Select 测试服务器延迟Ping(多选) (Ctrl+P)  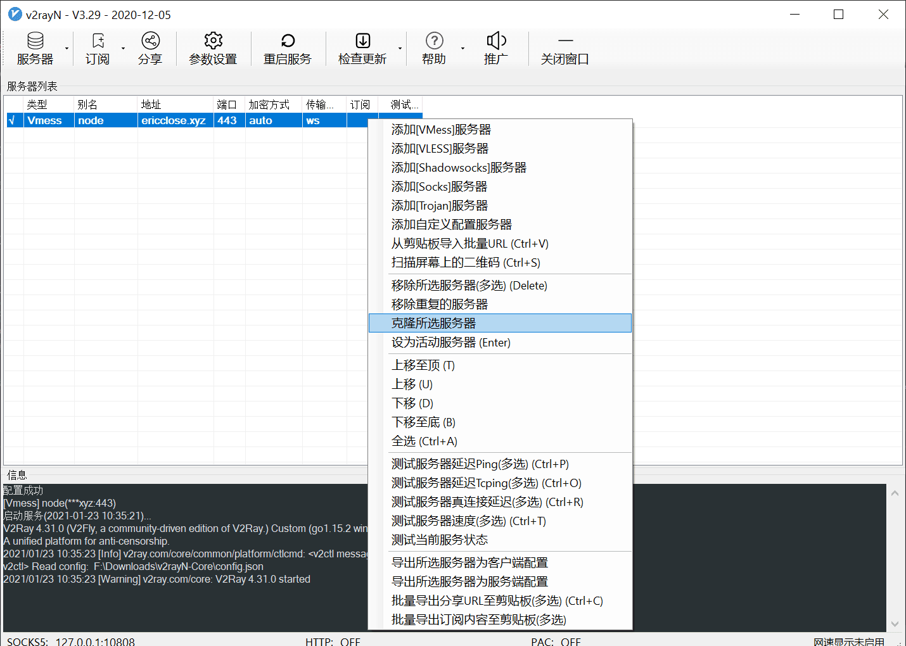coord(500,464)
